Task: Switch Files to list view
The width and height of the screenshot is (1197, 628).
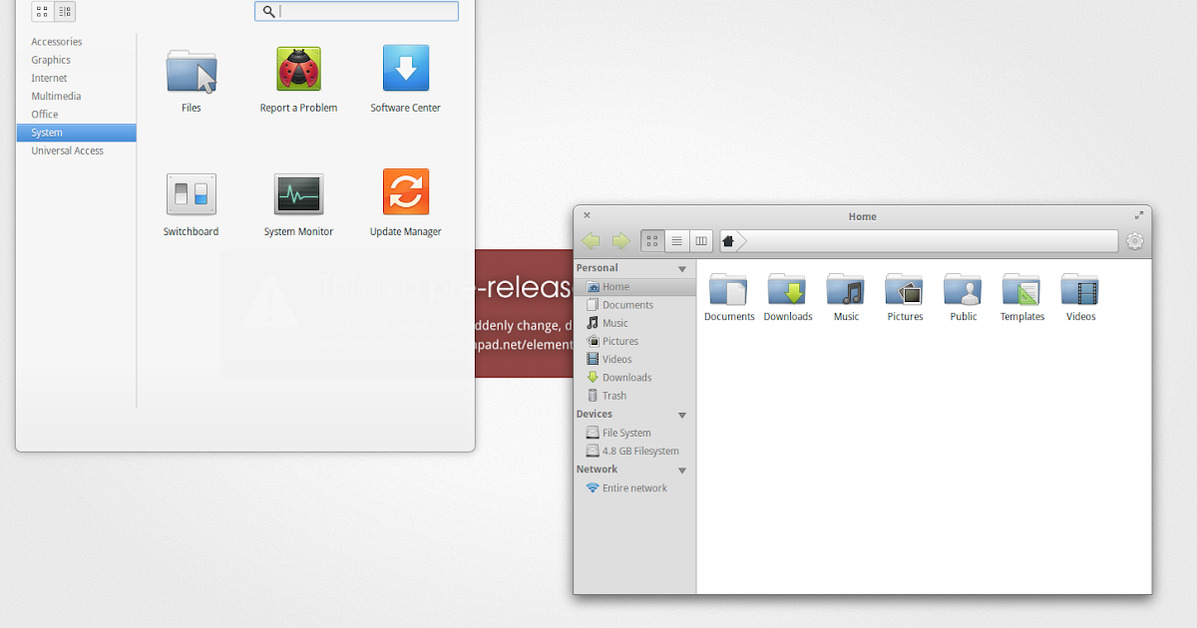Action: pos(676,240)
